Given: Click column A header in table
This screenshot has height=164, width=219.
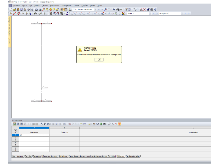Looking at the screenshot, I should [34, 128].
